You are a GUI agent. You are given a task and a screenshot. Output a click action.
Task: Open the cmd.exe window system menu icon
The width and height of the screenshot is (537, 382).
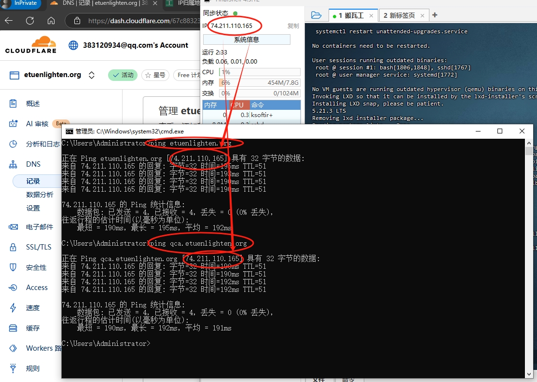coord(69,132)
